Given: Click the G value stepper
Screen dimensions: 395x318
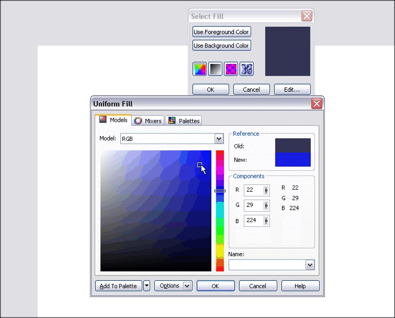Looking at the screenshot, I should pos(266,205).
